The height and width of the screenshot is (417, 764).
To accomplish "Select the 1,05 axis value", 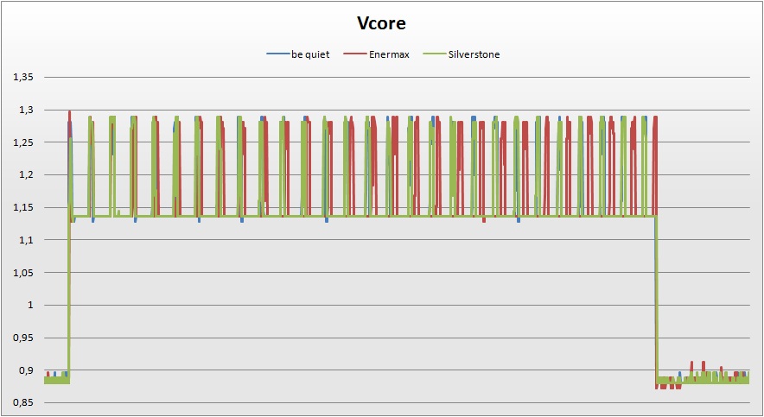I will [x=23, y=273].
